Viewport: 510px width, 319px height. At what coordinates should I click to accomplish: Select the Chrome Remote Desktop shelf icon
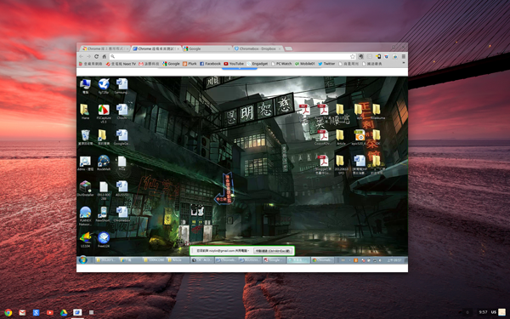pyautogui.click(x=77, y=312)
